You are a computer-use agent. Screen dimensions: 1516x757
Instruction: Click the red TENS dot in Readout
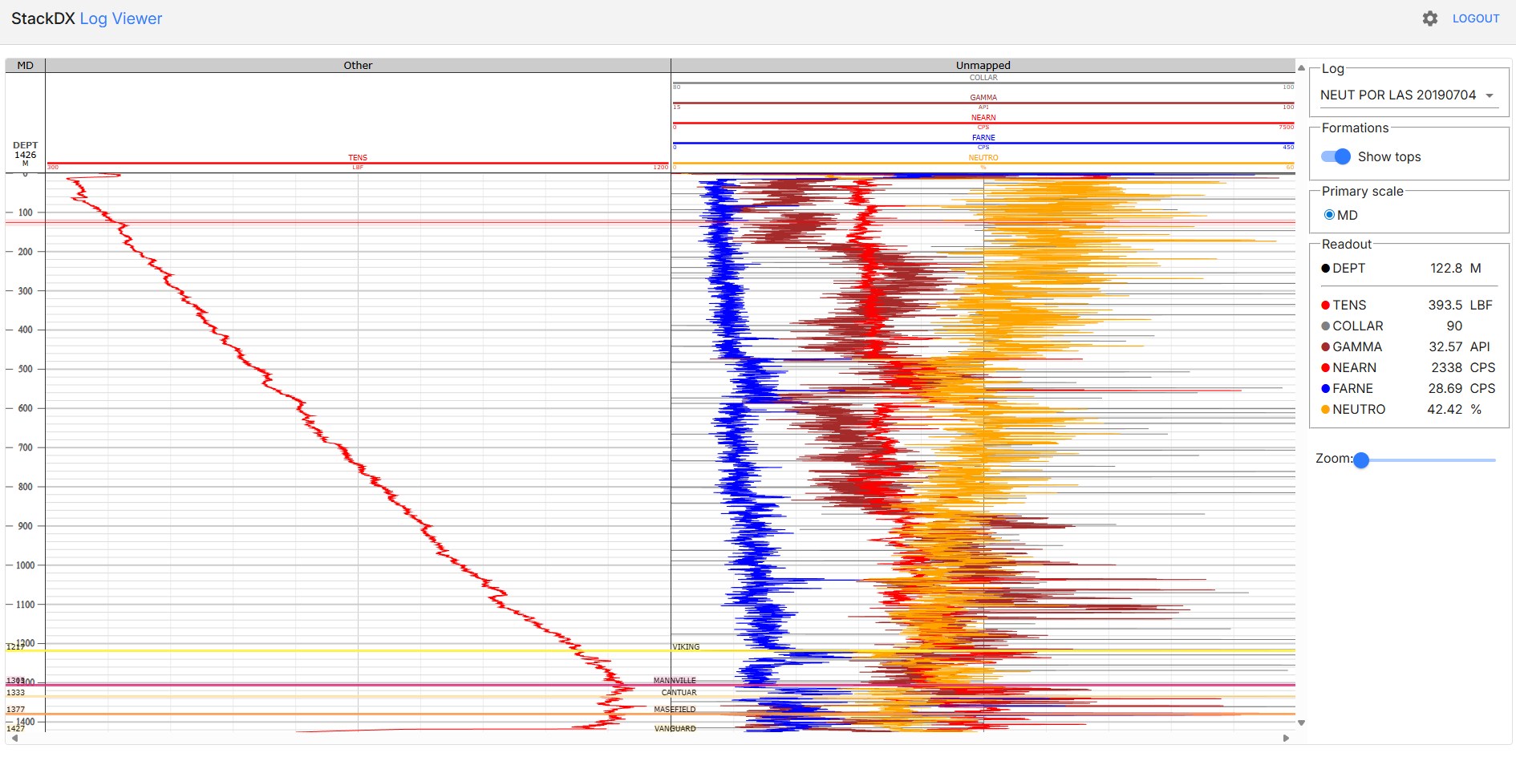tap(1325, 306)
